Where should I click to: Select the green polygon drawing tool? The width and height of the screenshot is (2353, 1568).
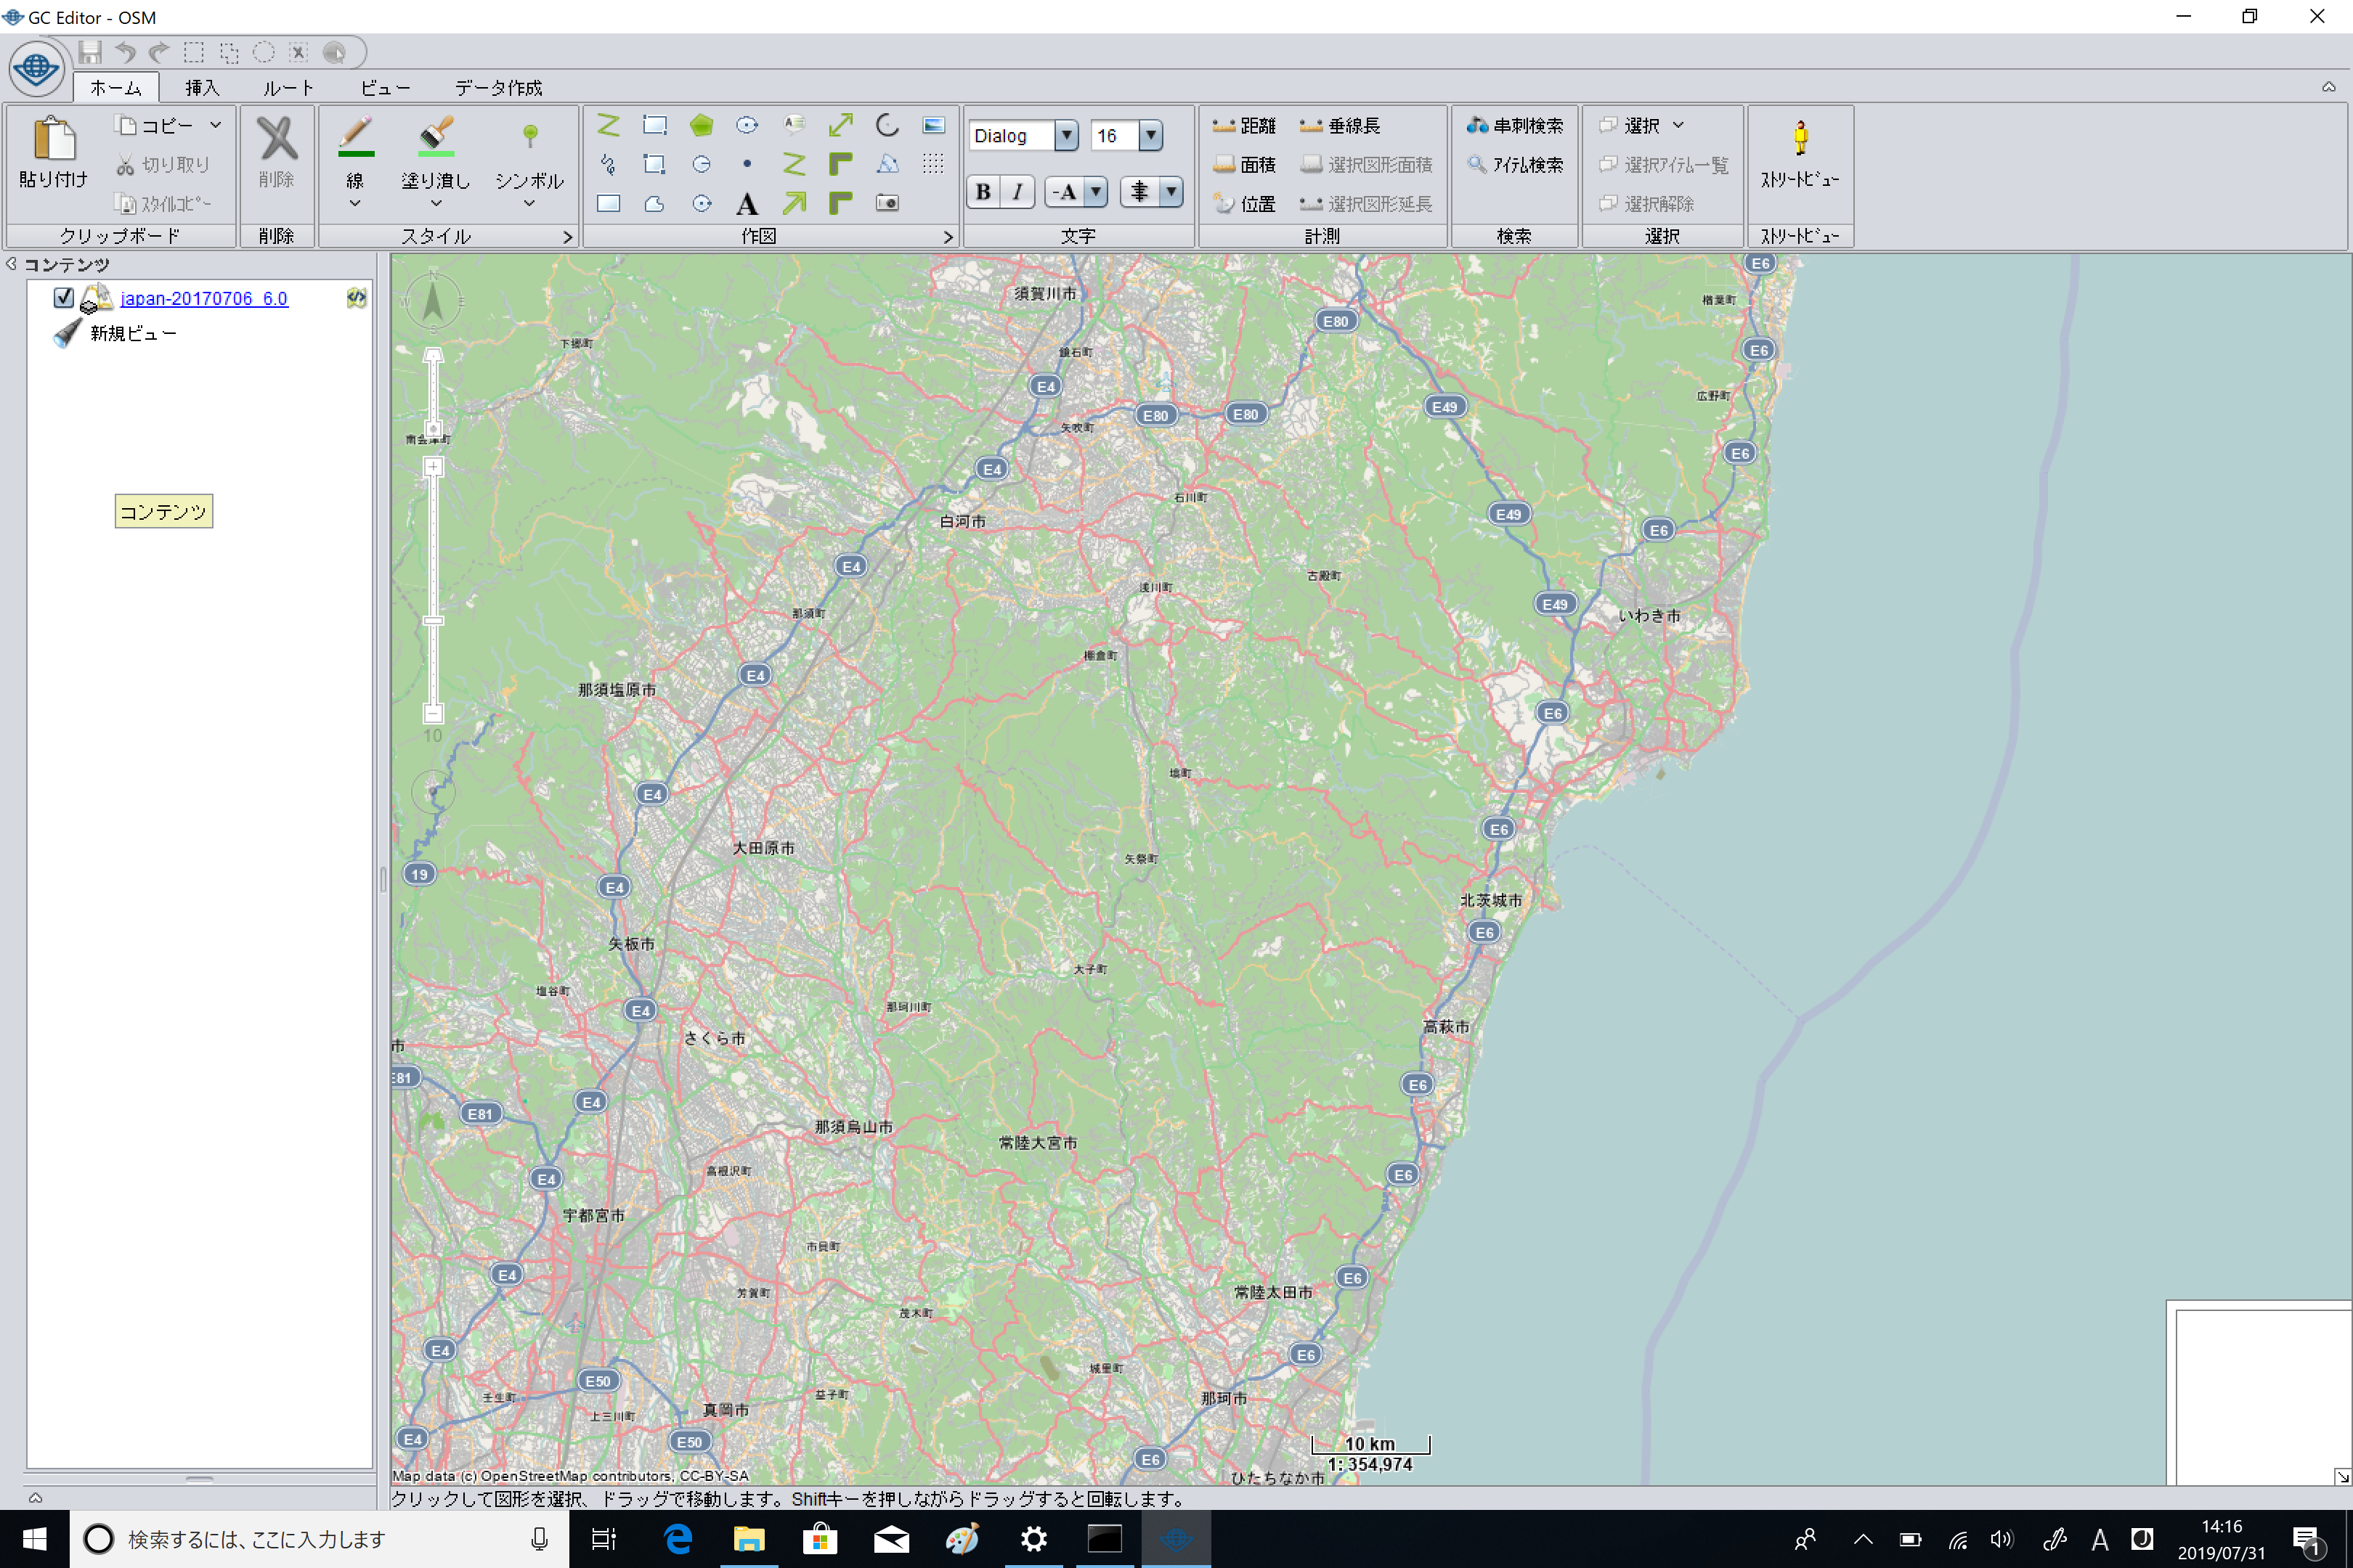(702, 125)
